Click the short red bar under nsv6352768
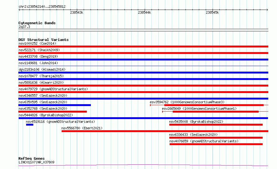277x169 pixels. pyautogui.click(x=53, y=112)
